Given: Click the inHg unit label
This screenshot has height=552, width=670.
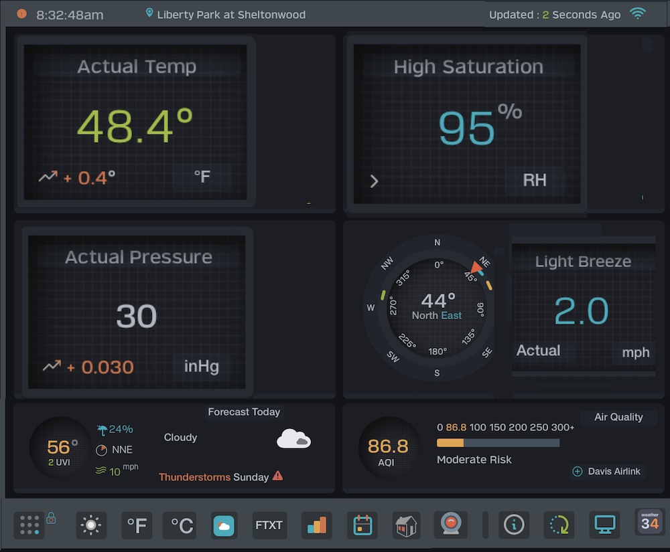Looking at the screenshot, I should tap(201, 367).
